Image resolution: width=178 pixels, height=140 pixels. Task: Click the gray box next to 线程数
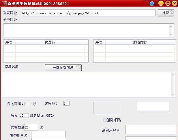click(x=108, y=107)
